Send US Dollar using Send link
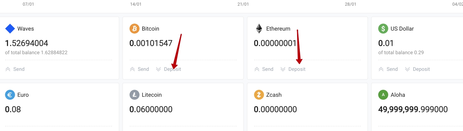This screenshot has width=463, height=131. [388, 69]
